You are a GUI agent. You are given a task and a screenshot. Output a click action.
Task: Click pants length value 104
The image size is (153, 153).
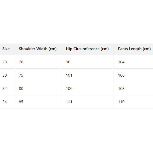pos(121,62)
